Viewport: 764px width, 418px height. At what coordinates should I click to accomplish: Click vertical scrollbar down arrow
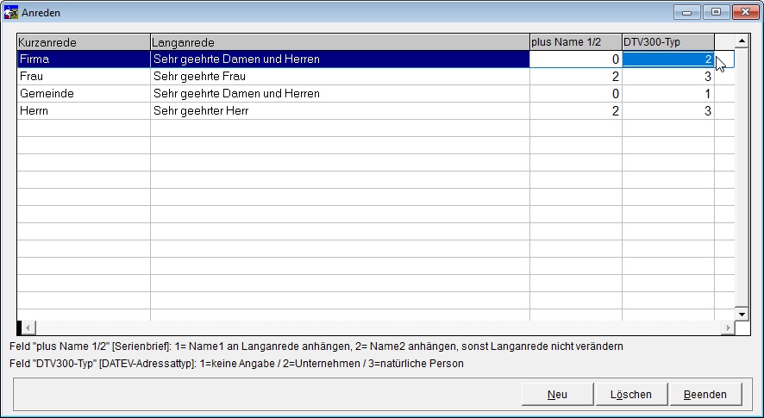pos(742,315)
